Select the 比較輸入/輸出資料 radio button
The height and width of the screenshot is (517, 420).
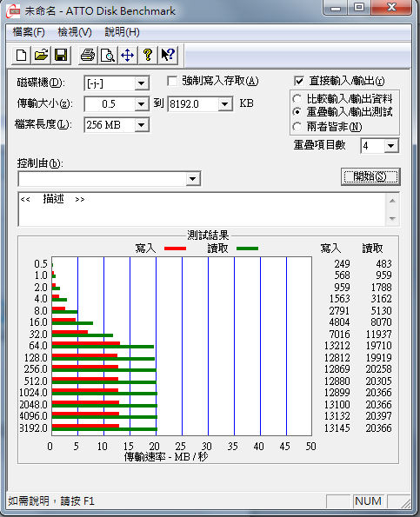(297, 98)
